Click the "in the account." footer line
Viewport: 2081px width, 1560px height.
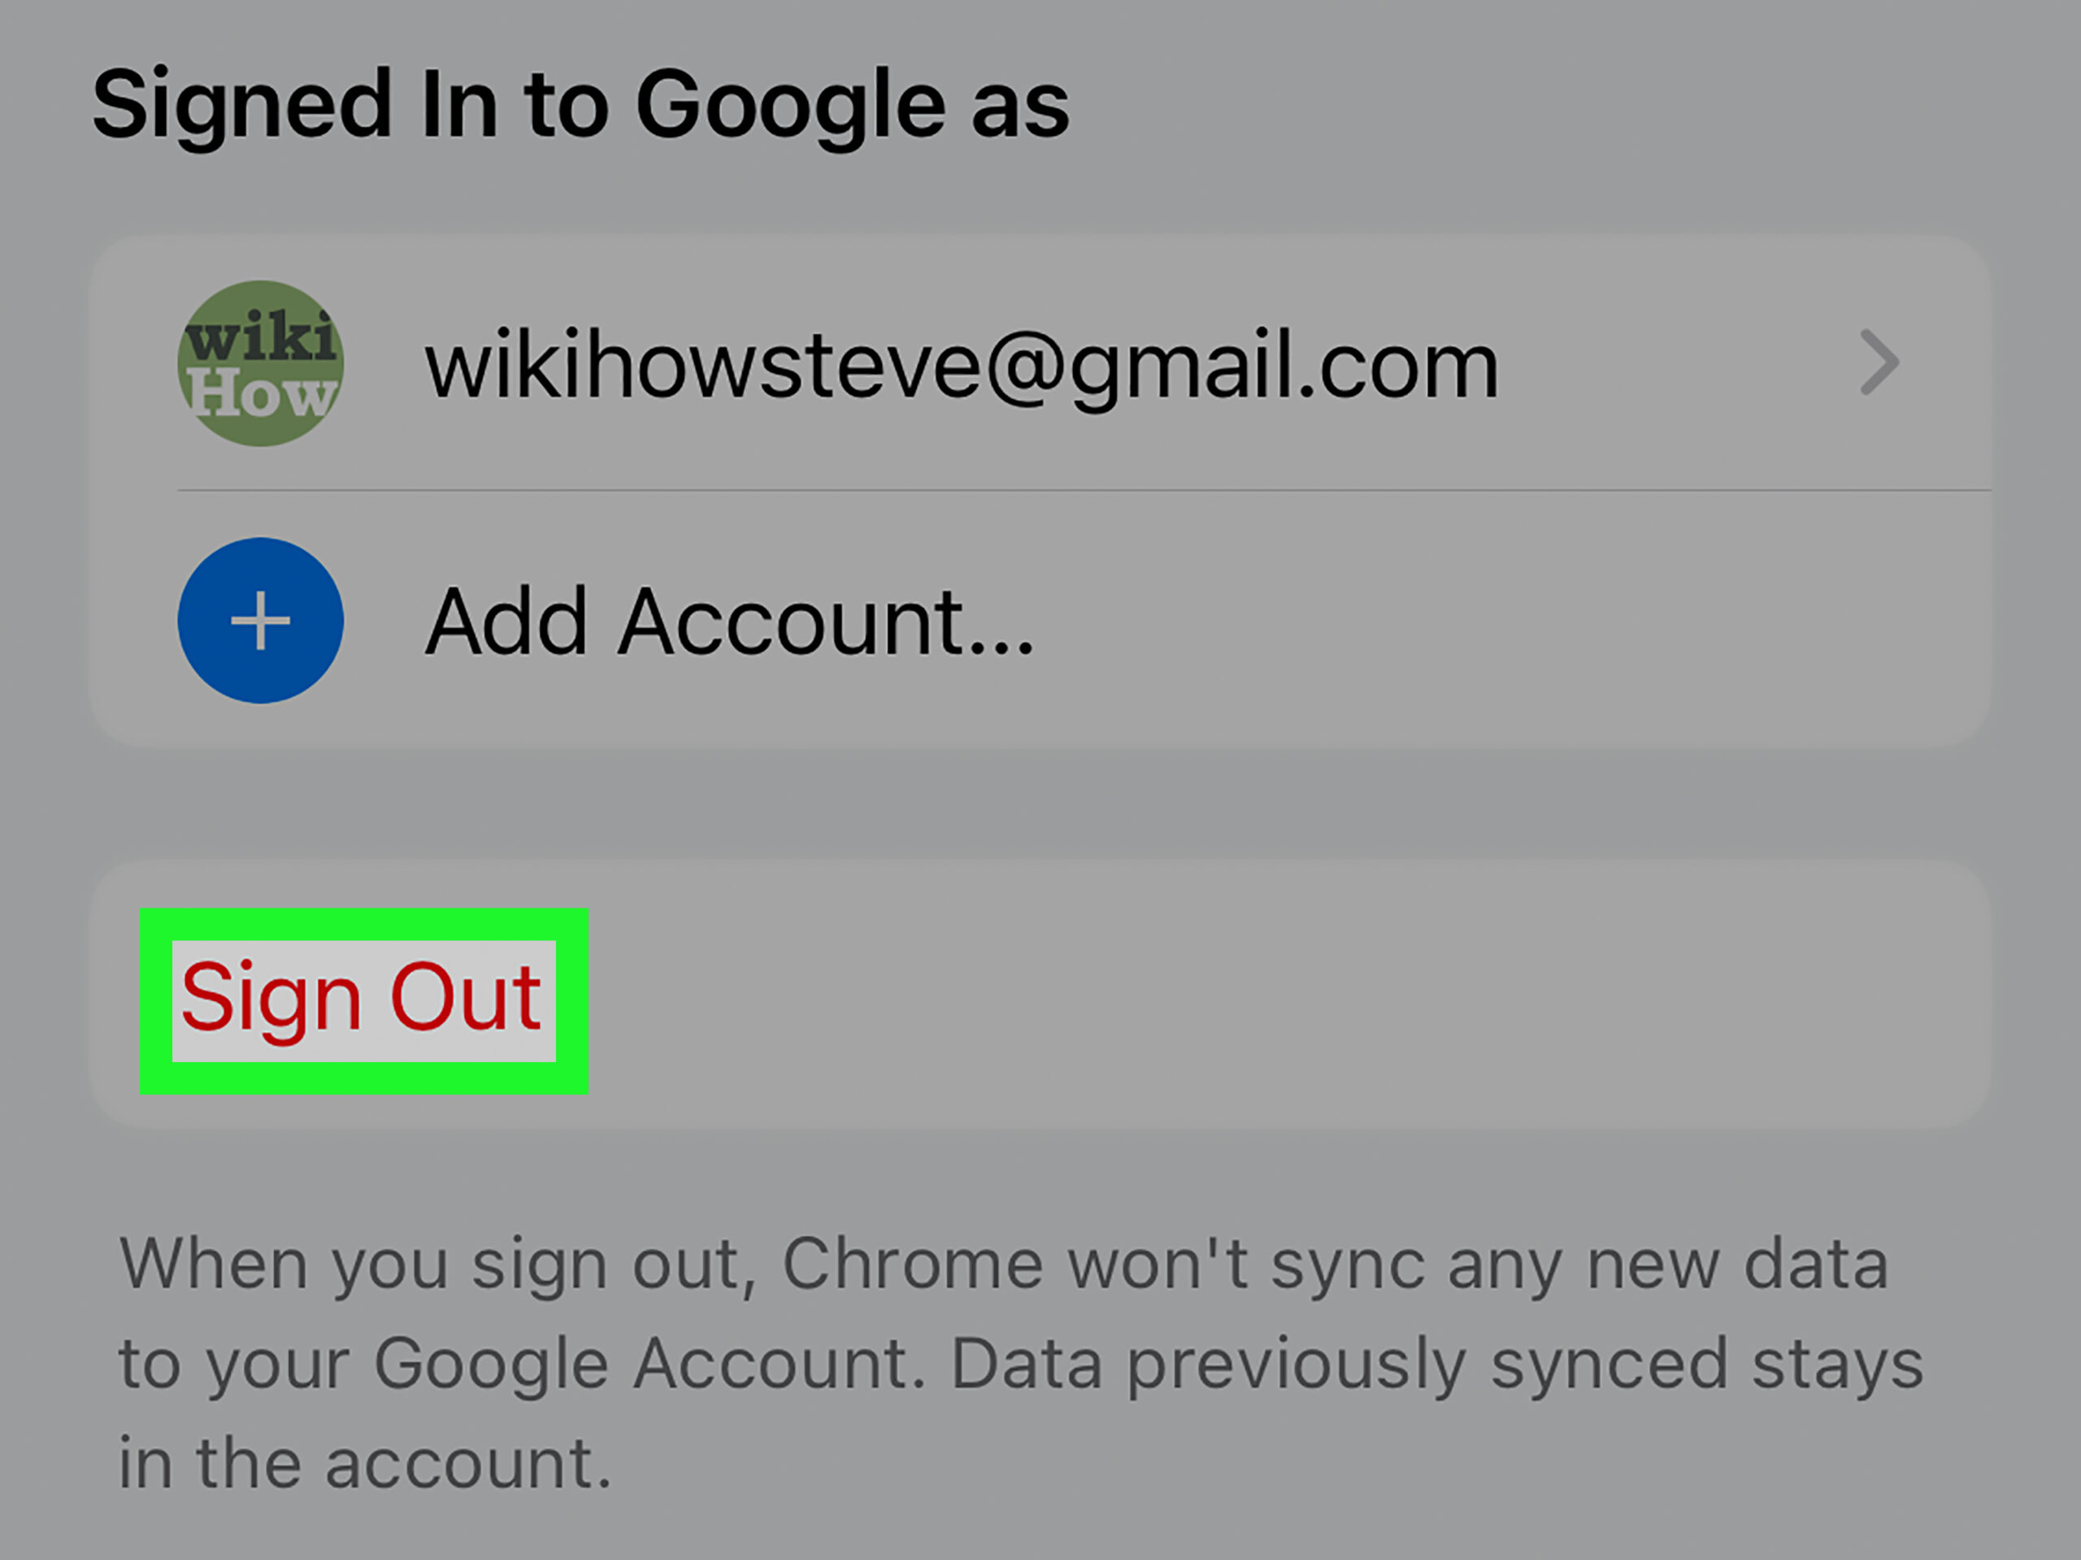(365, 1463)
